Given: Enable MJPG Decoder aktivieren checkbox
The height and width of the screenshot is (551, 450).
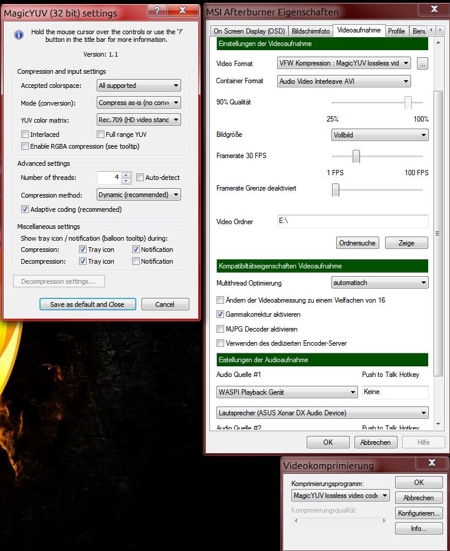Looking at the screenshot, I should tap(220, 329).
